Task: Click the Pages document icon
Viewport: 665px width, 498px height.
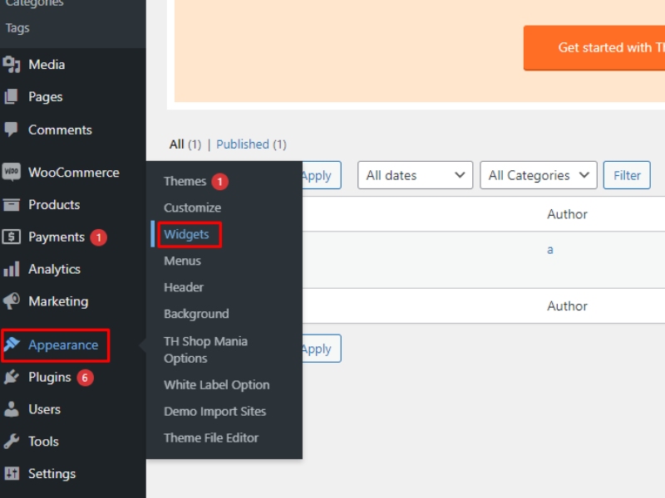Action: (x=12, y=96)
